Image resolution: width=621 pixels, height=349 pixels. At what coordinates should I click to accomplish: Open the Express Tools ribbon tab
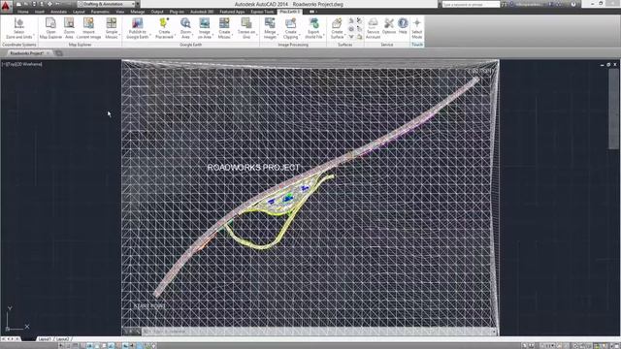click(x=262, y=12)
